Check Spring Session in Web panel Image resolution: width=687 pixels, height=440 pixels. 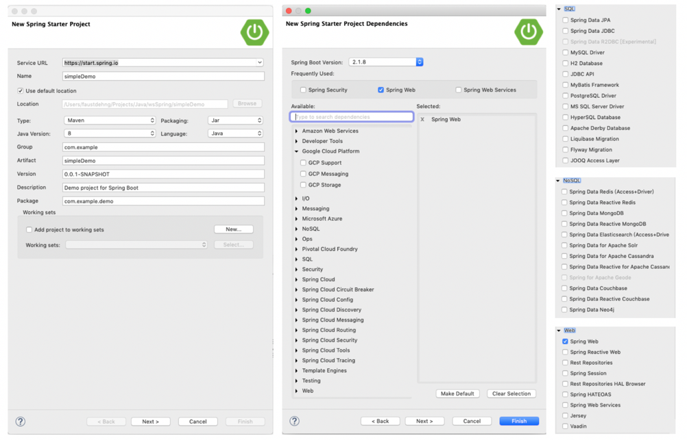[565, 374]
